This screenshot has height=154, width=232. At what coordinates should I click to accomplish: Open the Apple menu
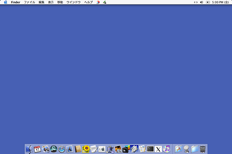(x=6, y=2)
